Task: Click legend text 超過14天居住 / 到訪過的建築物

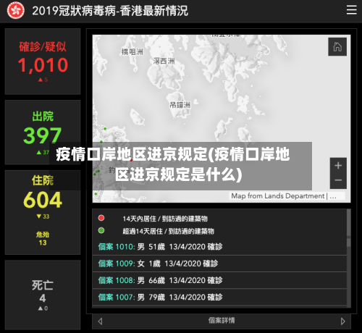Action: (x=168, y=231)
